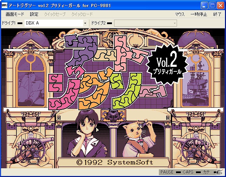Click the マウス button in the menu bar
226x177 pixels.
[x=180, y=14]
